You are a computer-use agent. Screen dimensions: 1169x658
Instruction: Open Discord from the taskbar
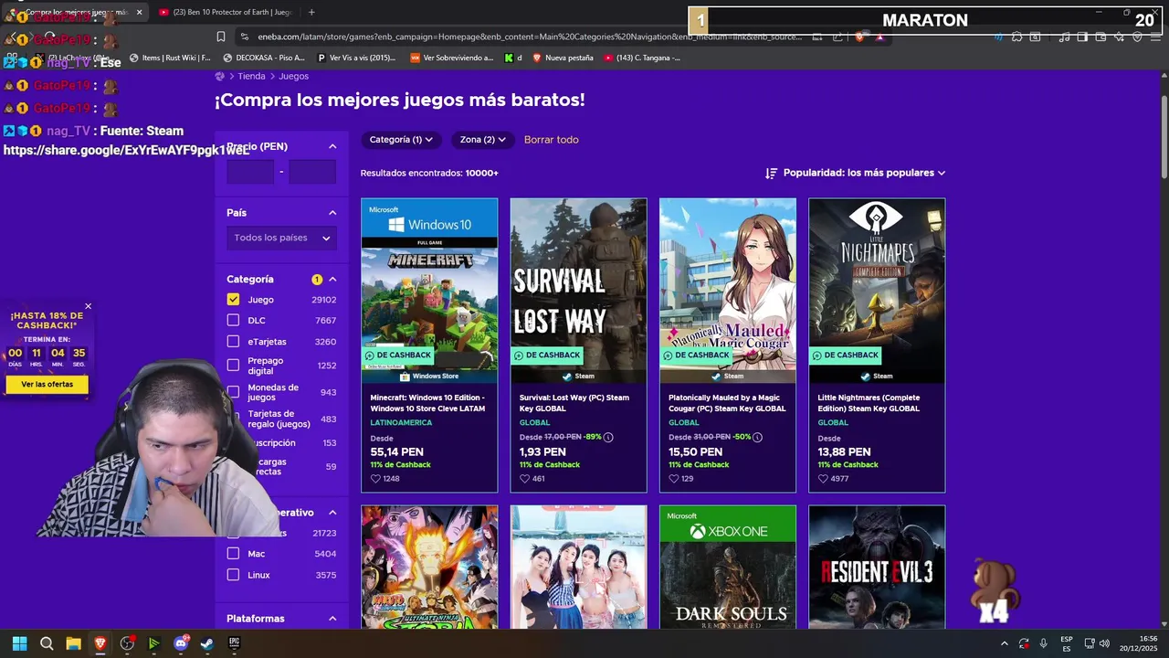(181, 643)
